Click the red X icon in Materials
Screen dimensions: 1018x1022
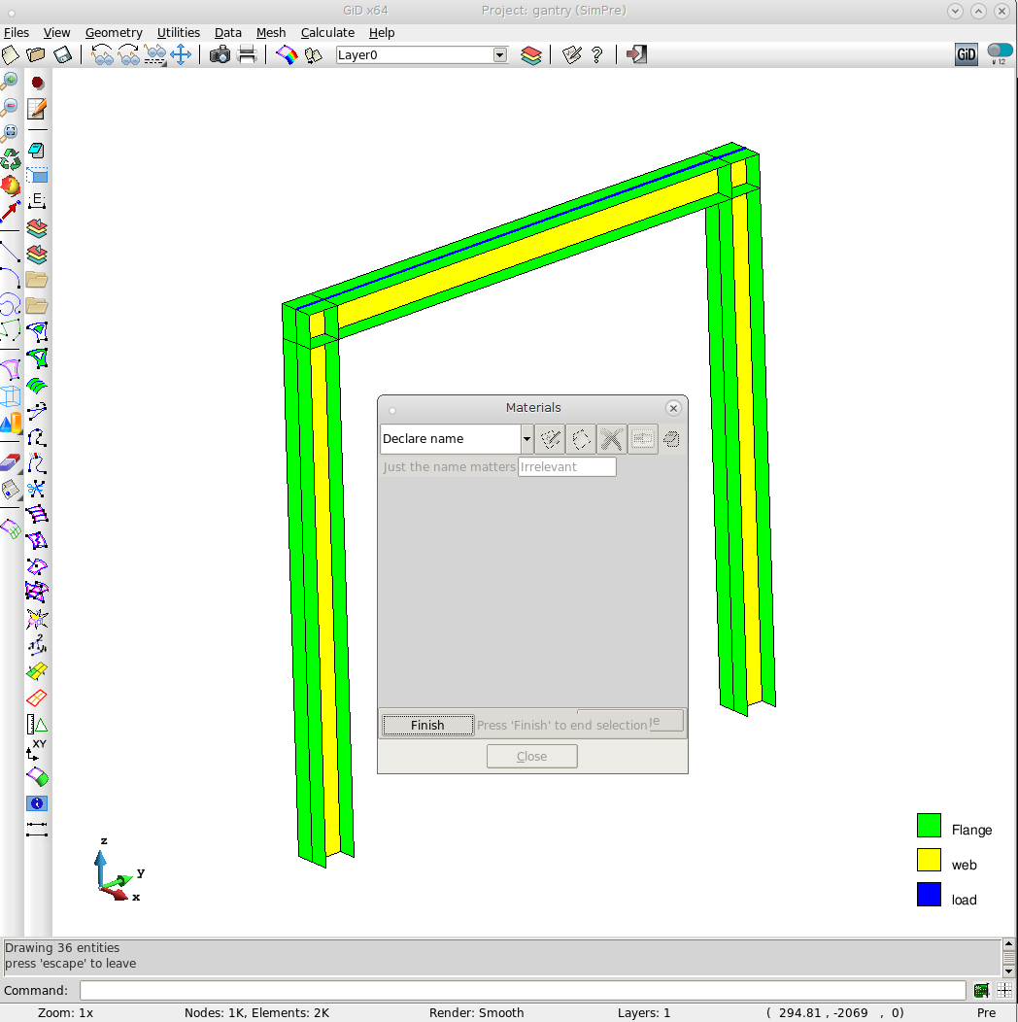pos(610,439)
